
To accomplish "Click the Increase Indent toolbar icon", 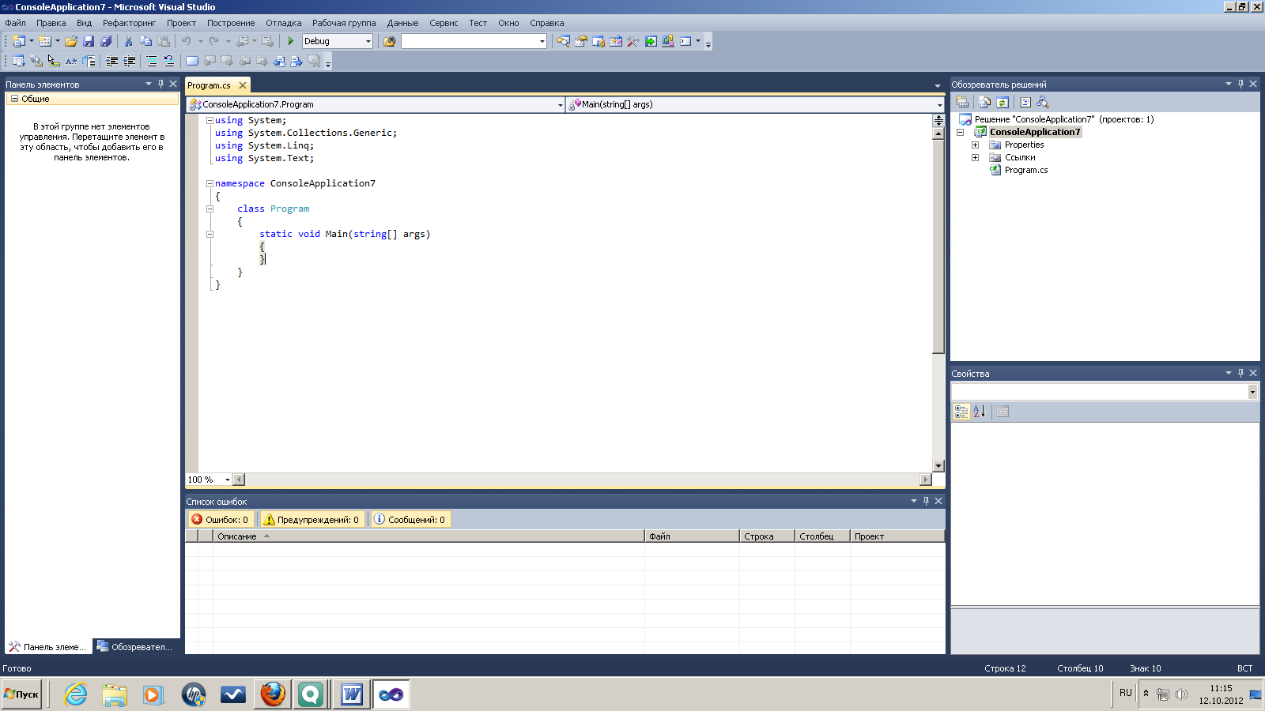I will pyautogui.click(x=129, y=61).
